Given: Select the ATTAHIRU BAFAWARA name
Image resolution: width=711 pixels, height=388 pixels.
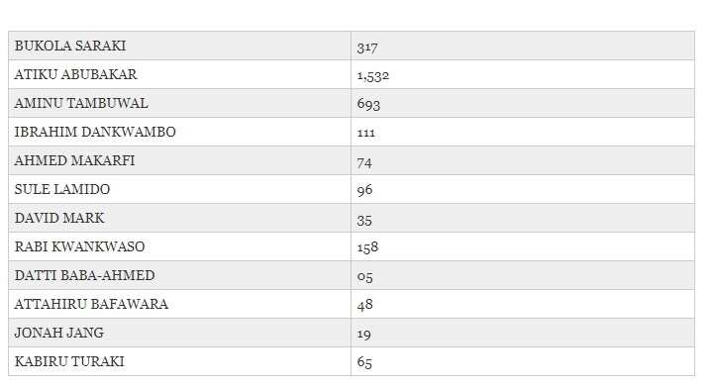Looking at the screenshot, I should 91,304.
